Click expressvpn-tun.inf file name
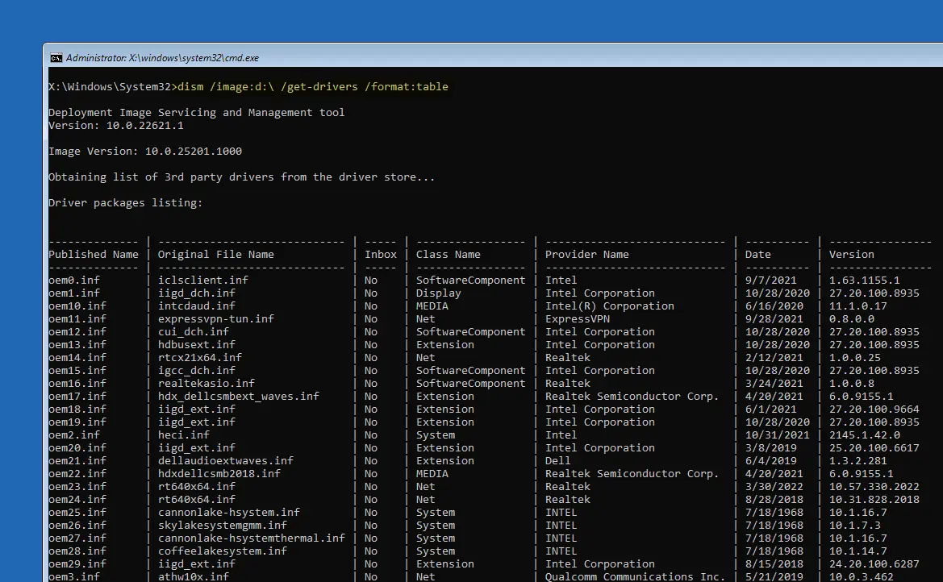The width and height of the screenshot is (943, 582). [216, 318]
